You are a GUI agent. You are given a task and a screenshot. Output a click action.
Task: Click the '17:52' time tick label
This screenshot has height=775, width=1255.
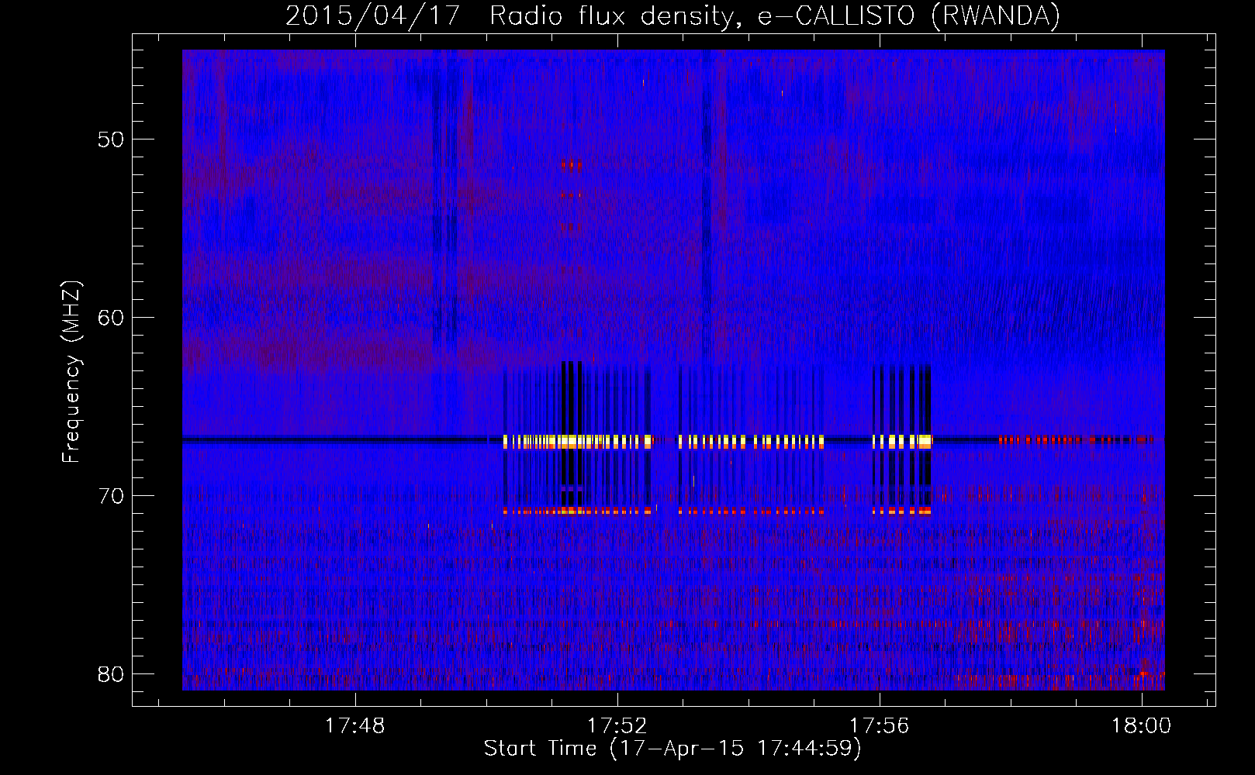[x=617, y=726]
